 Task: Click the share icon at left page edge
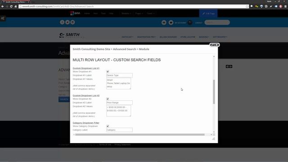point(3,18)
